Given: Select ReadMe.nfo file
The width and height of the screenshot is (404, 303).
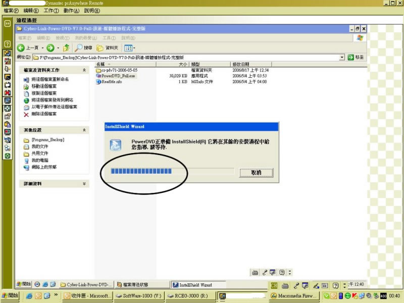Looking at the screenshot, I should point(109,82).
